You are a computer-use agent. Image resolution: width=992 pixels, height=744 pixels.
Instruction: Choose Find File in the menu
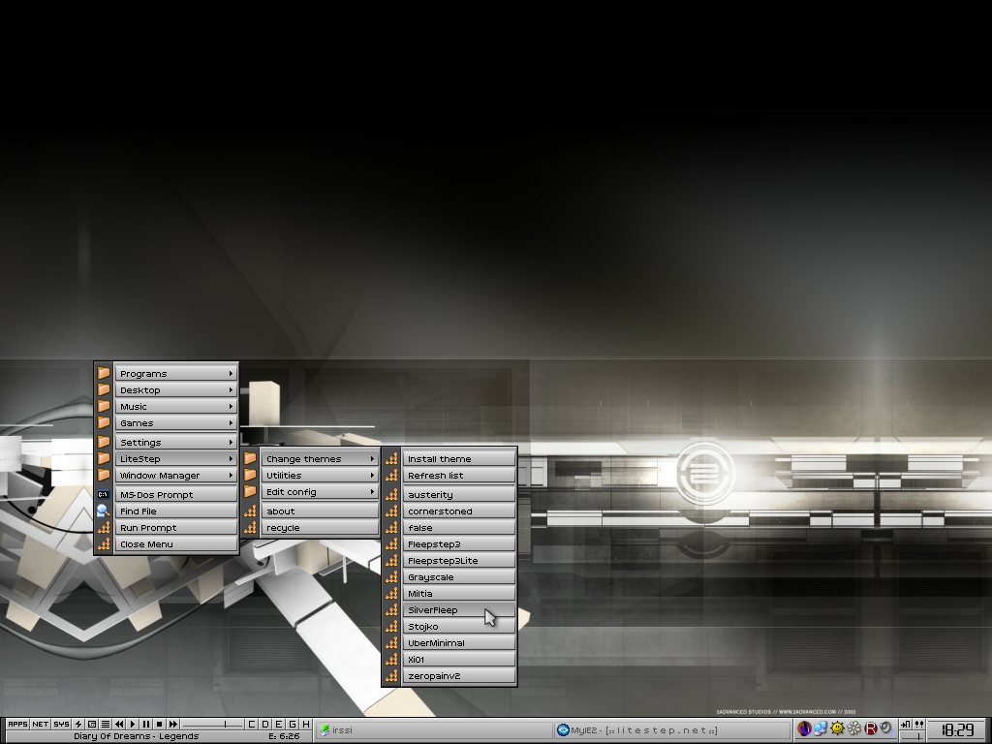pyautogui.click(x=176, y=511)
